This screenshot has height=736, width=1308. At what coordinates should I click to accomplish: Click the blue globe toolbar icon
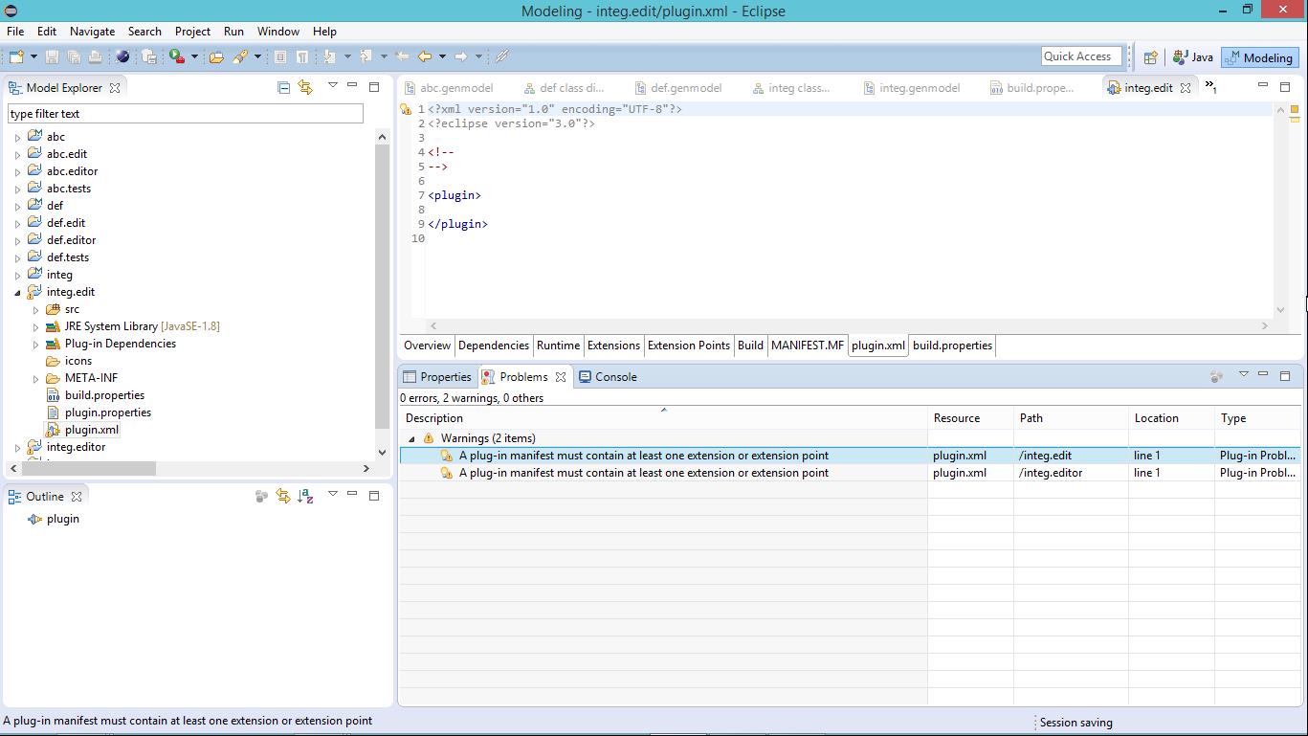(122, 57)
